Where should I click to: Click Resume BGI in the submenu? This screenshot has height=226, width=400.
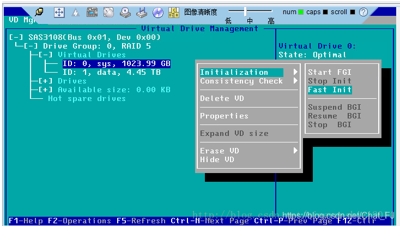[x=335, y=116]
